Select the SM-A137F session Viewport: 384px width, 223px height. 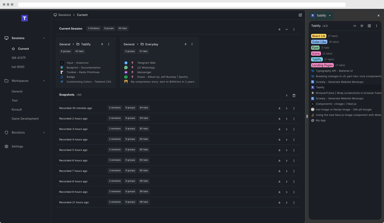tap(19, 58)
